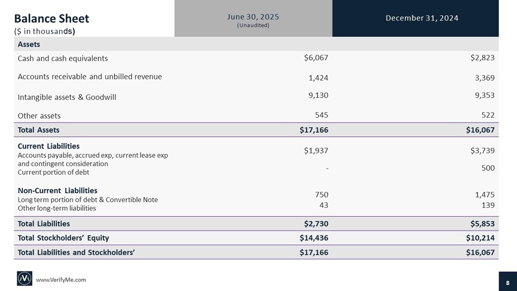Select the Non-Current Liabilities heading
Screen dimensions: 517x291
(x=58, y=190)
